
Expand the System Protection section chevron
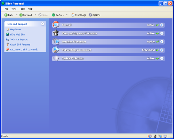click(162, 58)
